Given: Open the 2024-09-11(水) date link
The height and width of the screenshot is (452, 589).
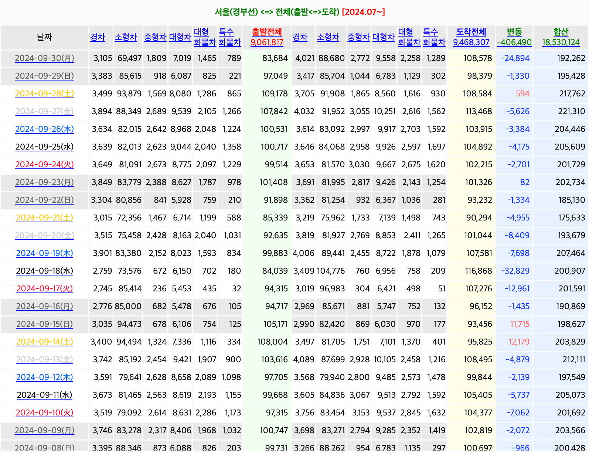Looking at the screenshot, I should tap(44, 395).
